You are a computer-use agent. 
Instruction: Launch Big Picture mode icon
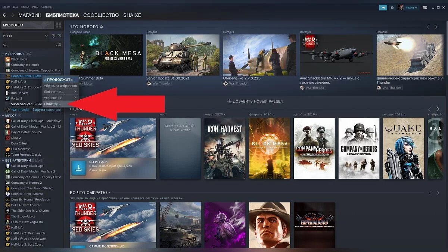[x=426, y=7]
